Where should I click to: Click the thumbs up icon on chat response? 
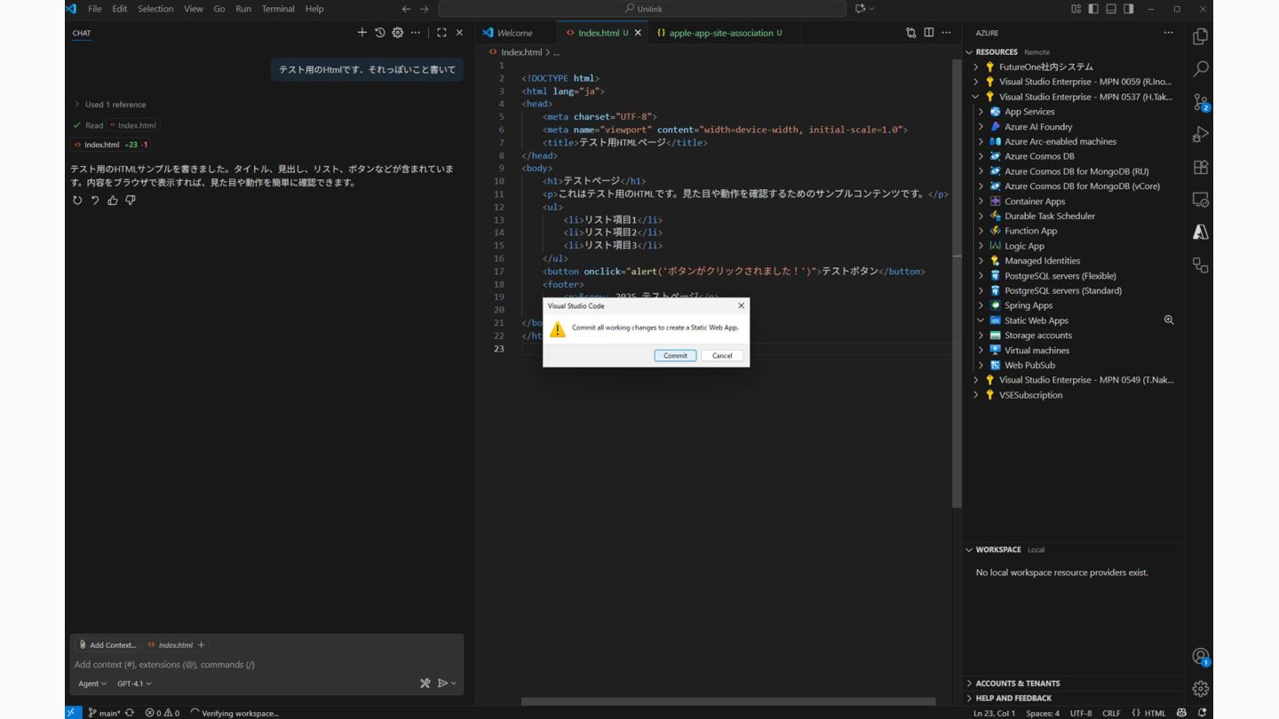click(x=113, y=201)
